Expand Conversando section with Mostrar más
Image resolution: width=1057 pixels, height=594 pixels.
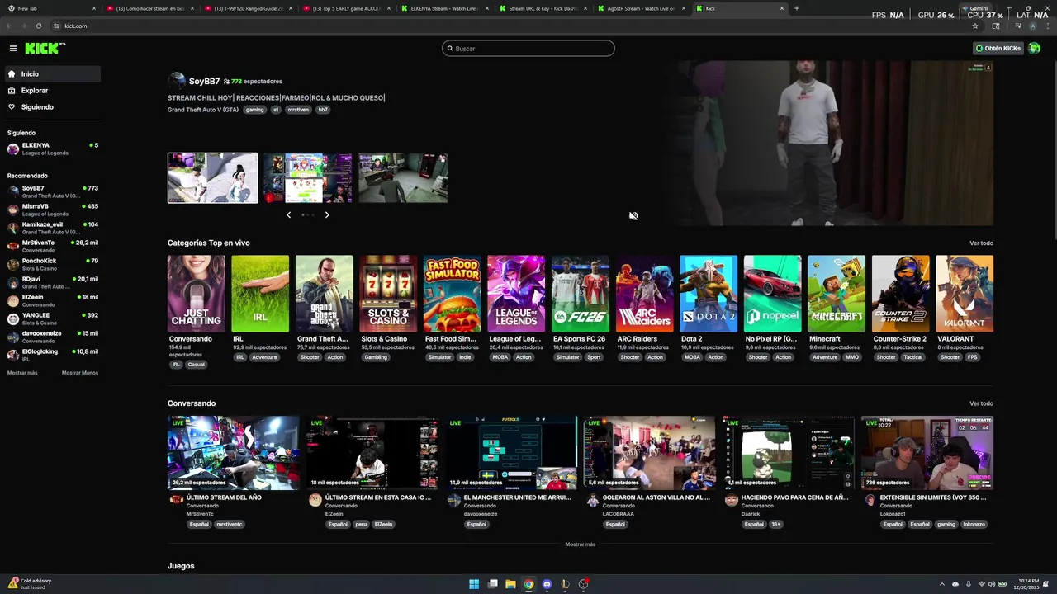pos(580,544)
